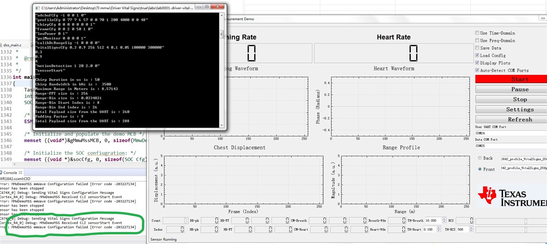Click the Stop button
547x244 pixels.
[x=511, y=99]
